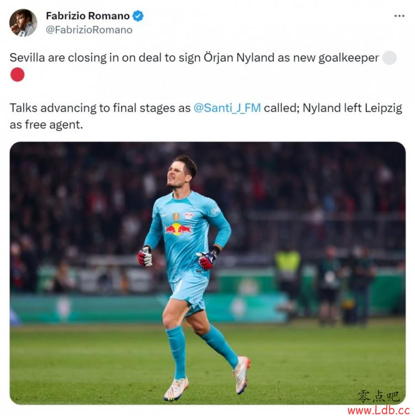The image size is (415, 416).
Task: Open the @FabrizioRomano handle link
Action: click(x=89, y=30)
